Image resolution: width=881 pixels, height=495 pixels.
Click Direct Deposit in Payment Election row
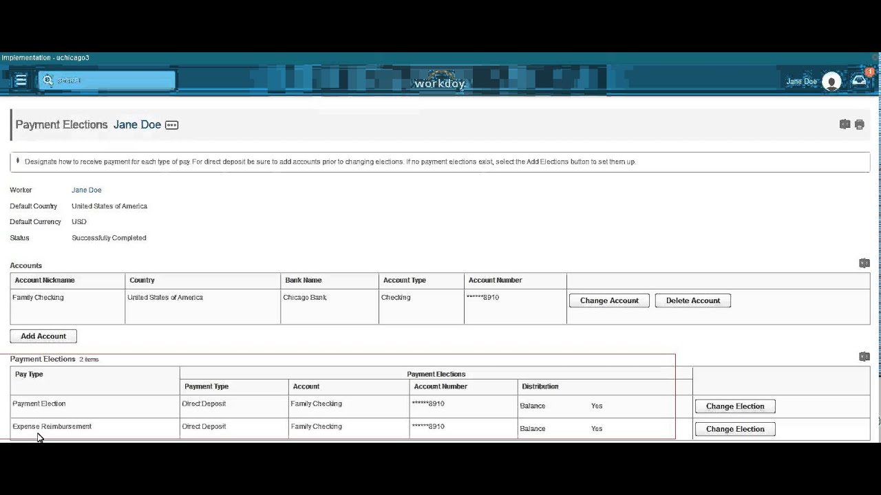pos(204,404)
